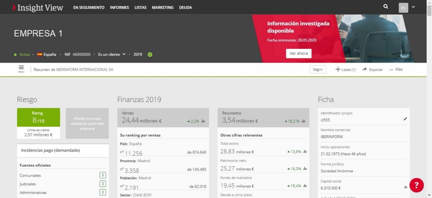Click the page scrollbar down arrow
This screenshot has height=198, width=432.
click(x=429, y=195)
